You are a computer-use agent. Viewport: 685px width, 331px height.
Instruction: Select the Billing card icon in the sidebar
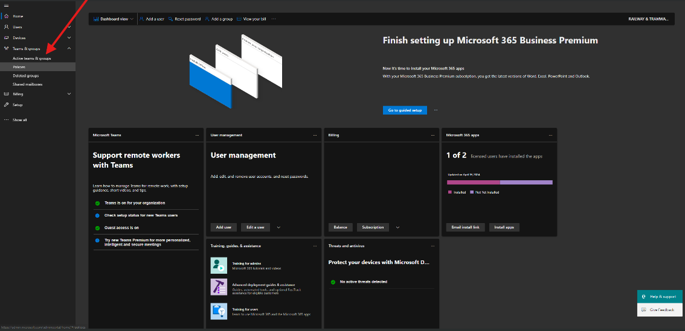6,94
